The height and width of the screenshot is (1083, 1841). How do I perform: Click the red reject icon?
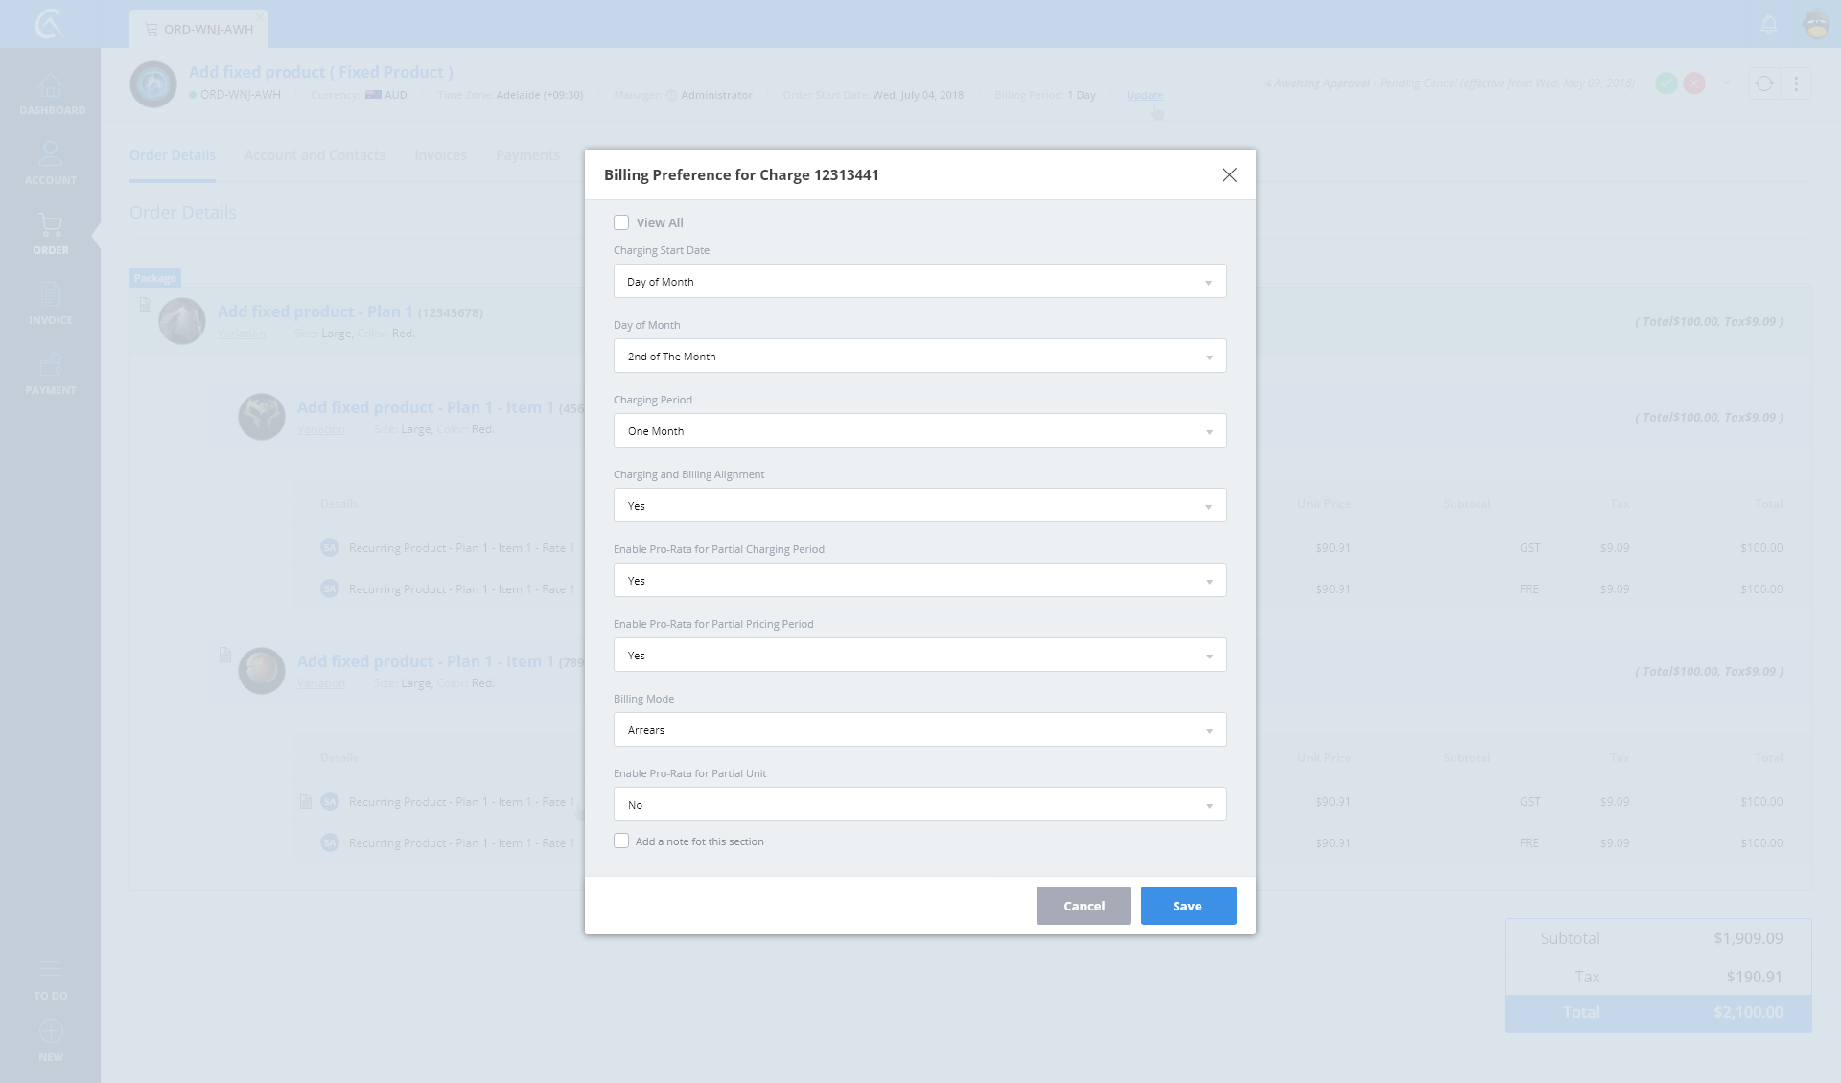1694,83
